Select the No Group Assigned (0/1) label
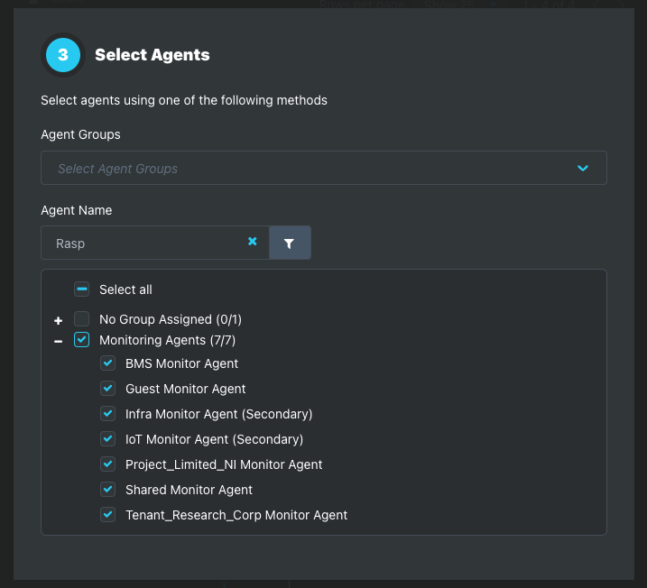This screenshot has height=588, width=647. pos(171,319)
